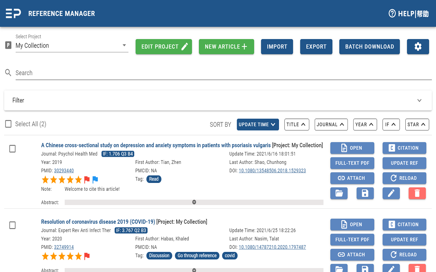Click OPEN for COVID-19 article

coord(352,224)
